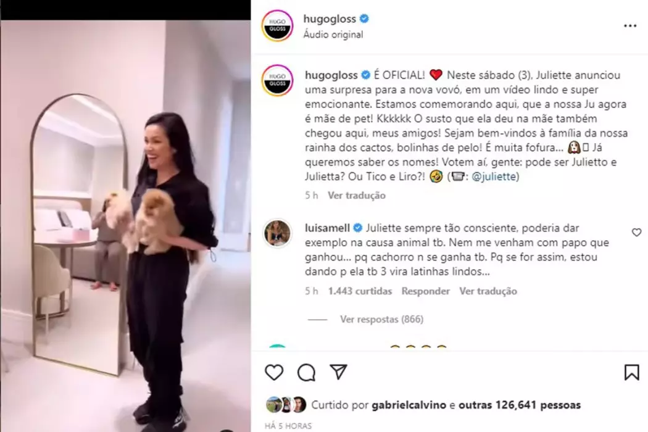Image resolution: width=648 pixels, height=432 pixels.
Task: Expand Ver respostas (866) replies
Action: point(381,319)
